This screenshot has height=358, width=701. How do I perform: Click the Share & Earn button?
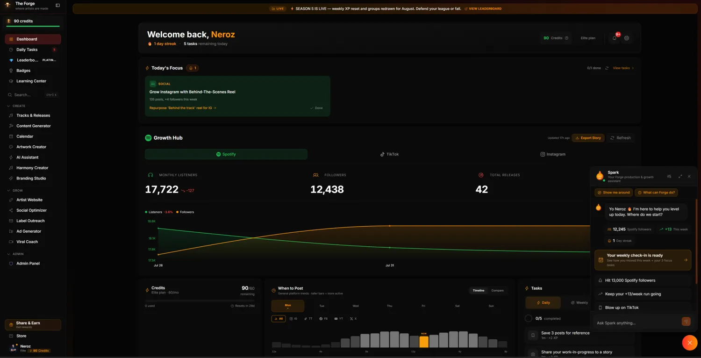[x=33, y=325]
